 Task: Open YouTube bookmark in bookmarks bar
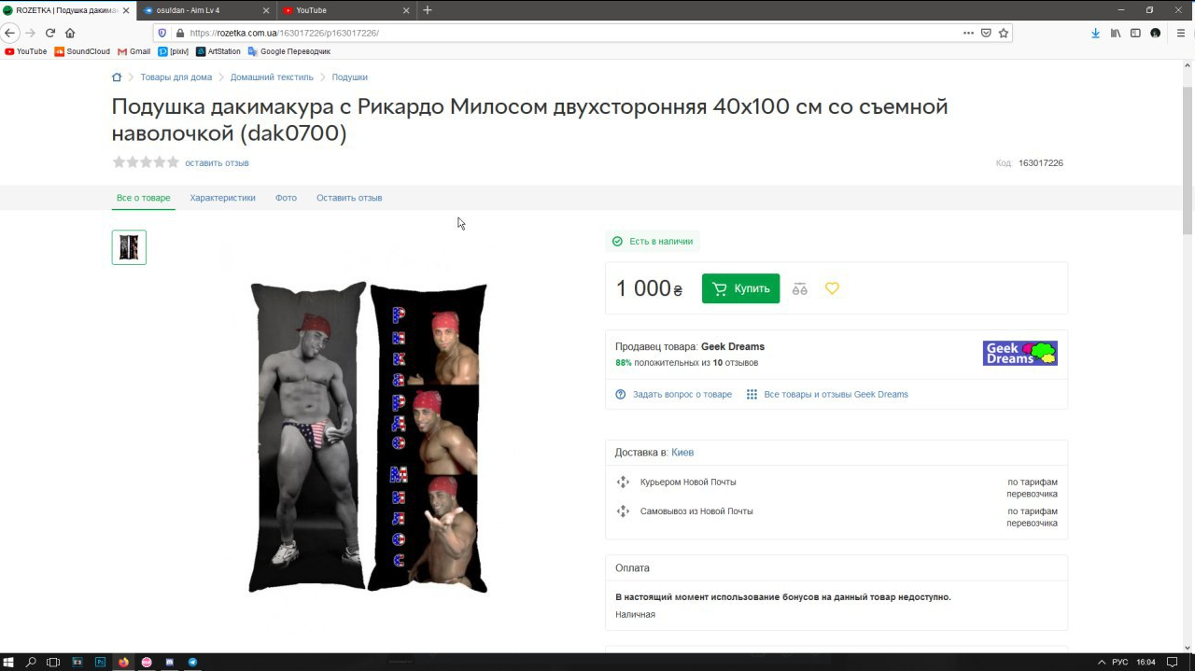26,51
